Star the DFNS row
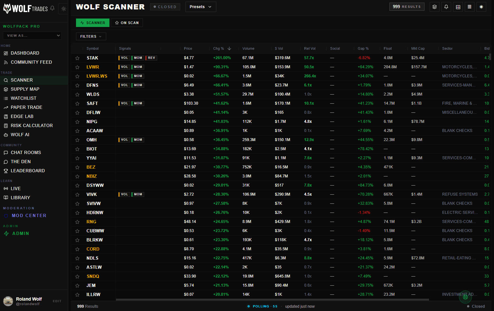The image size is (494, 311). [x=77, y=85]
